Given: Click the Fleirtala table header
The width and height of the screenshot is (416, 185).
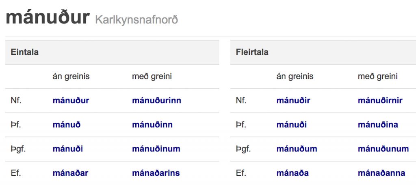Looking at the screenshot, I should tap(252, 52).
